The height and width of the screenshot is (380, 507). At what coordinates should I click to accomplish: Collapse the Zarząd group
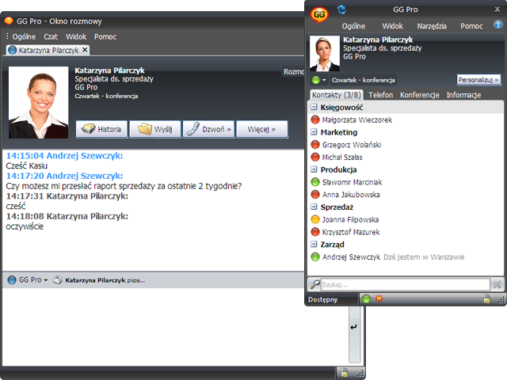coord(314,244)
